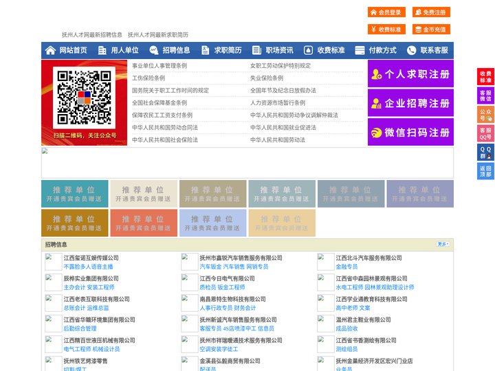The image size is (495, 371).
Task: Click the news icon beside 职场资讯
Action: (256, 50)
